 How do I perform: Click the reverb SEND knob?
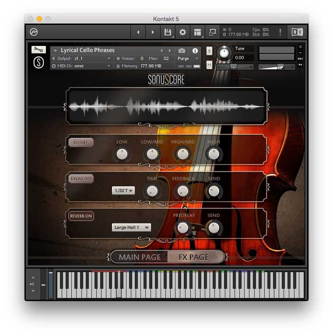tap(214, 228)
